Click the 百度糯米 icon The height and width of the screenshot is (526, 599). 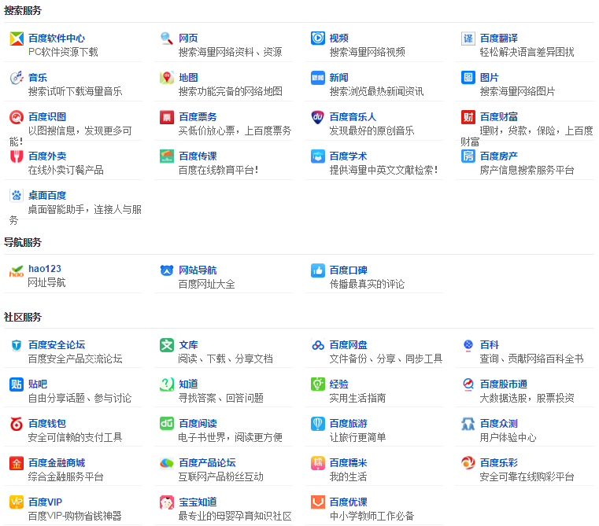click(x=317, y=463)
